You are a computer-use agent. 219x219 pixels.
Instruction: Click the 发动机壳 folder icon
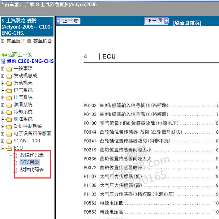tap(9, 83)
